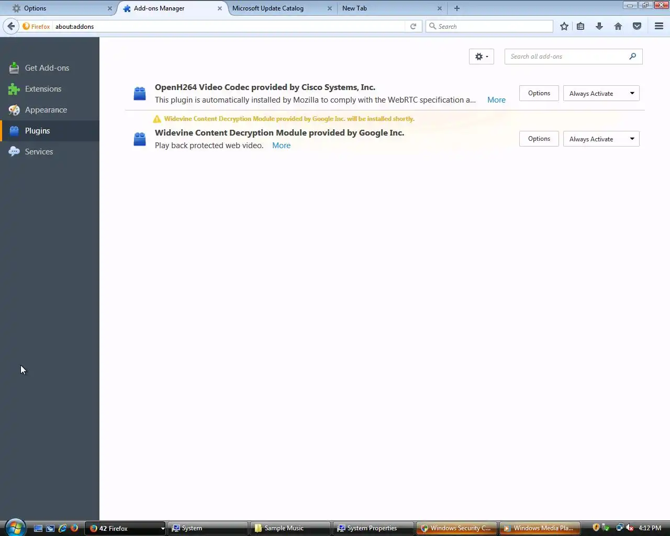This screenshot has width=670, height=536.
Task: Close the Options tab
Action: click(x=110, y=8)
